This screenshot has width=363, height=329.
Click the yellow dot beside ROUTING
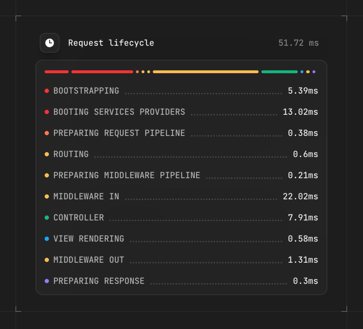pos(47,154)
